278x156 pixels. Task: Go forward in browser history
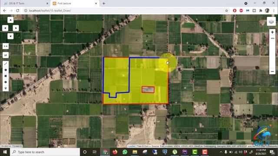pyautogui.click(x=11, y=10)
